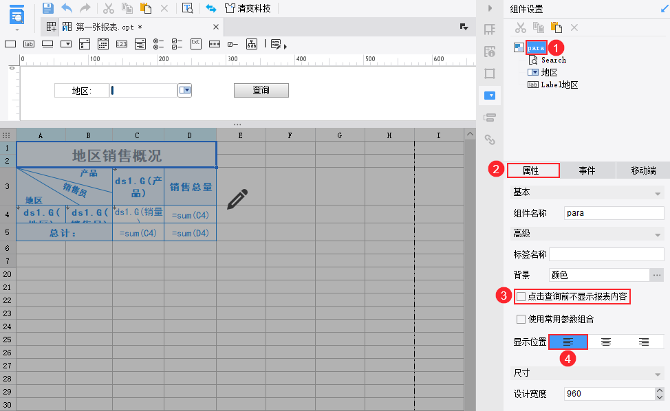Collapse the 高级 section
670x411 pixels.
[x=658, y=235]
